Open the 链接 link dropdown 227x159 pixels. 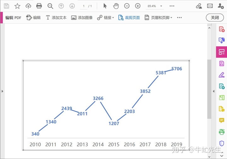[x=106, y=18]
